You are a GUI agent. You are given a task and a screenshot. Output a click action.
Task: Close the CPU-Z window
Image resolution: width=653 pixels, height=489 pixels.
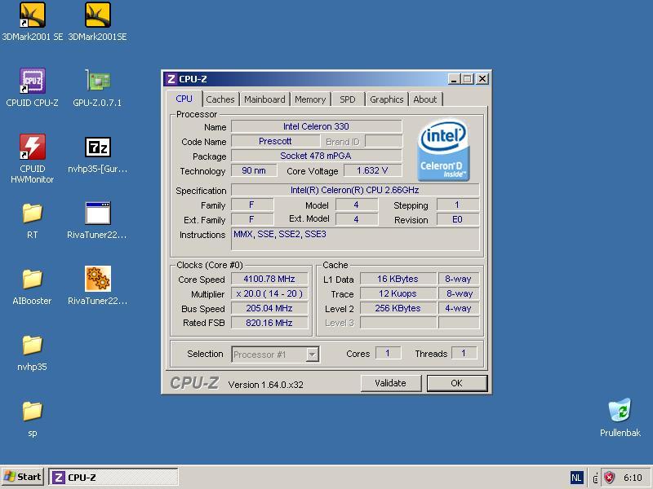tap(482, 79)
